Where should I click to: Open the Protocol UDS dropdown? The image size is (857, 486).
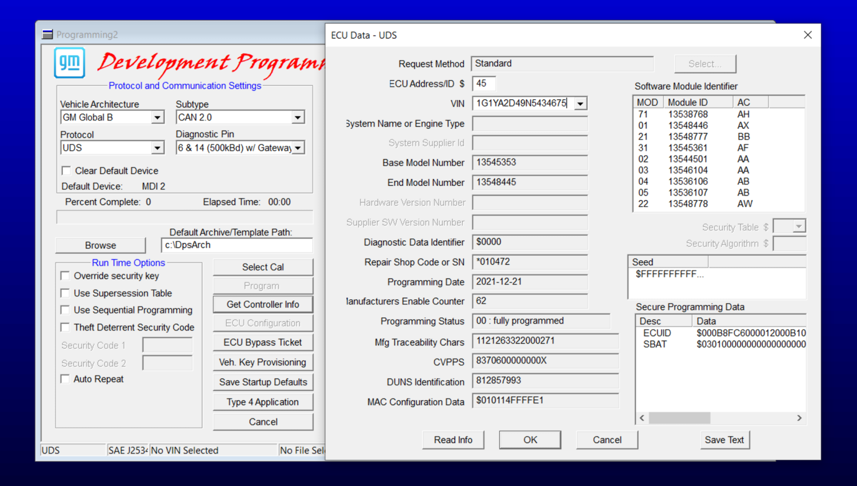click(157, 148)
